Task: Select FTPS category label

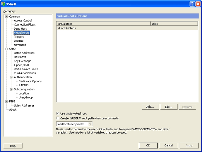Action: pos(12,101)
